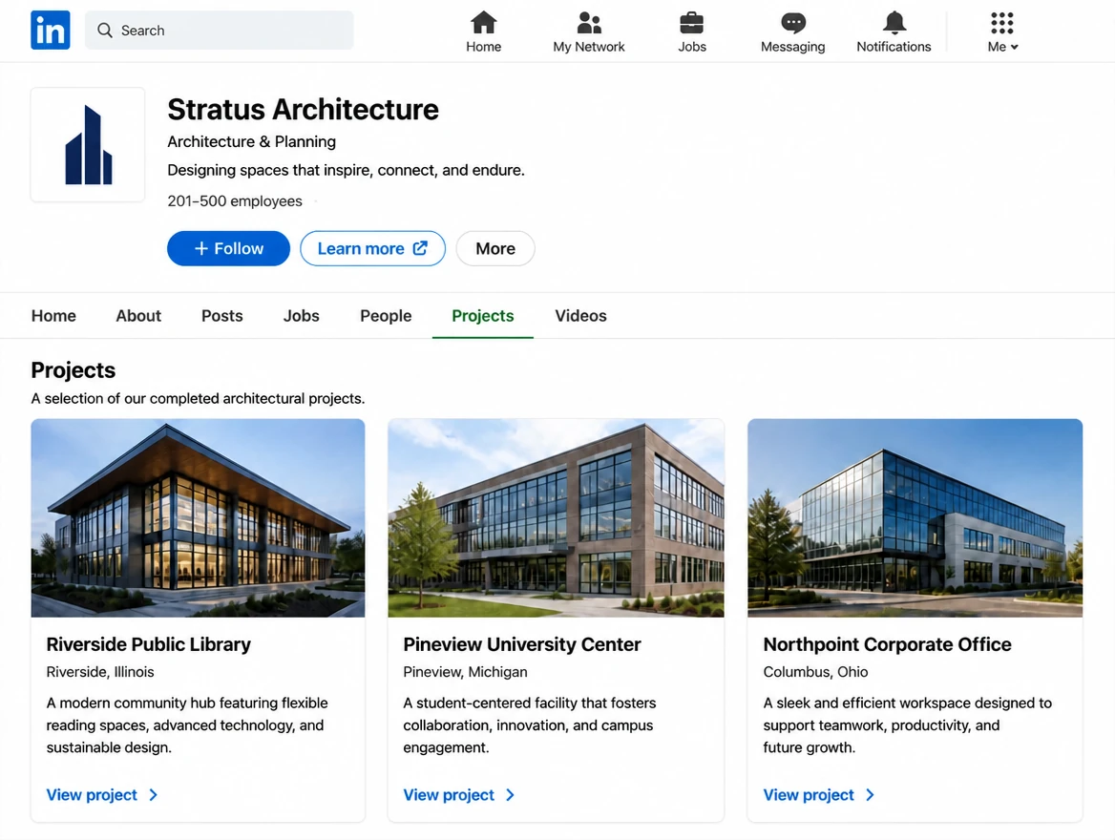Image resolution: width=1115 pixels, height=840 pixels.
Task: Open Pineview University Center photo
Action: click(557, 517)
